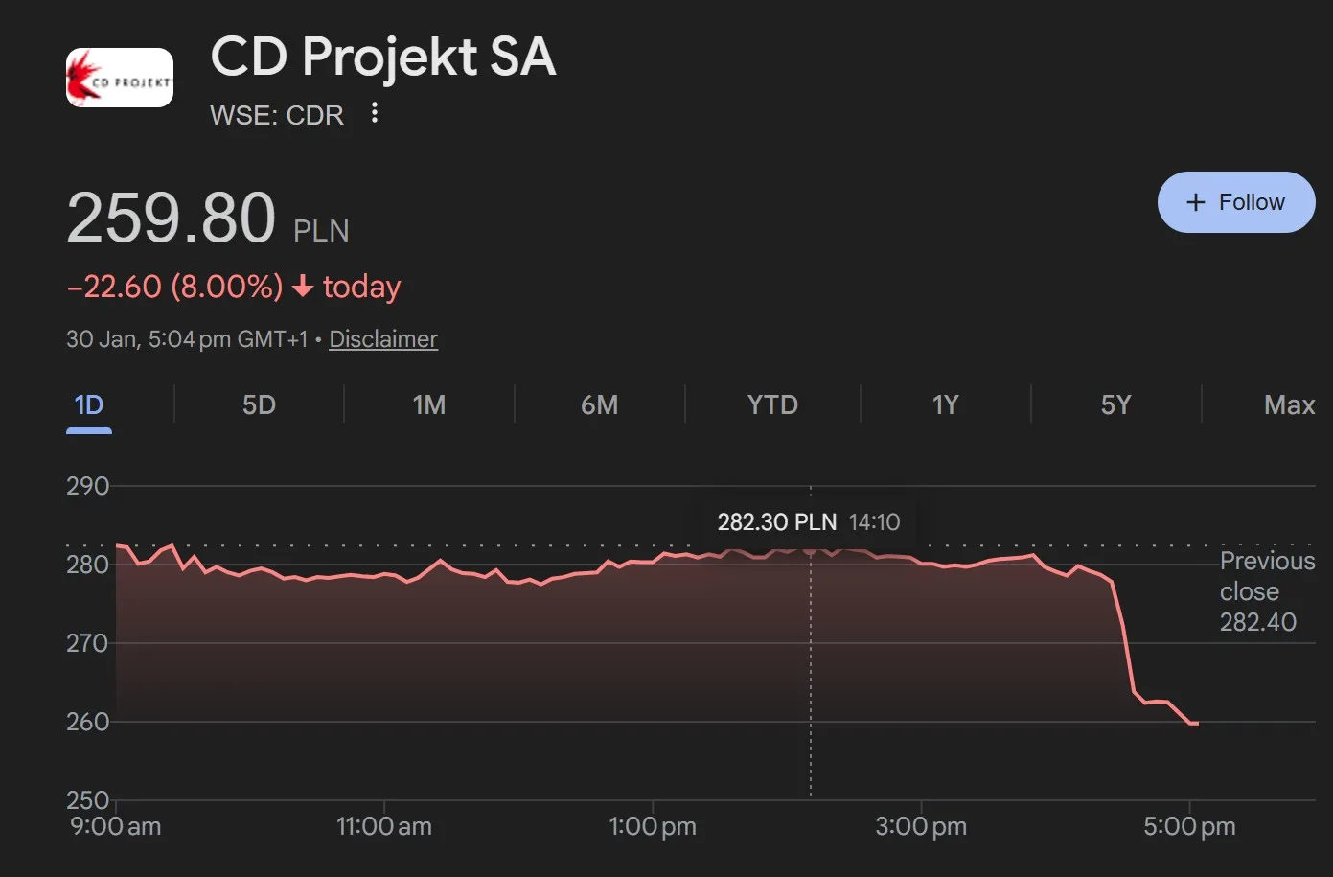
Task: Switch to the 5D chart view
Action: click(x=258, y=404)
